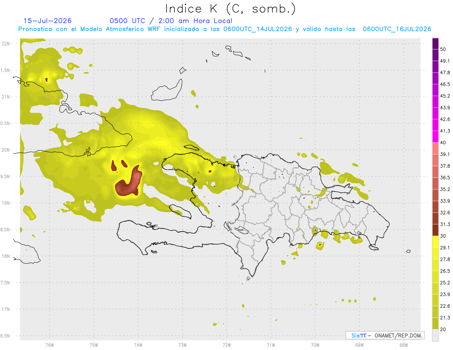Click the "33.9" colorbar value
This screenshot has width=453, height=350.
445,201
